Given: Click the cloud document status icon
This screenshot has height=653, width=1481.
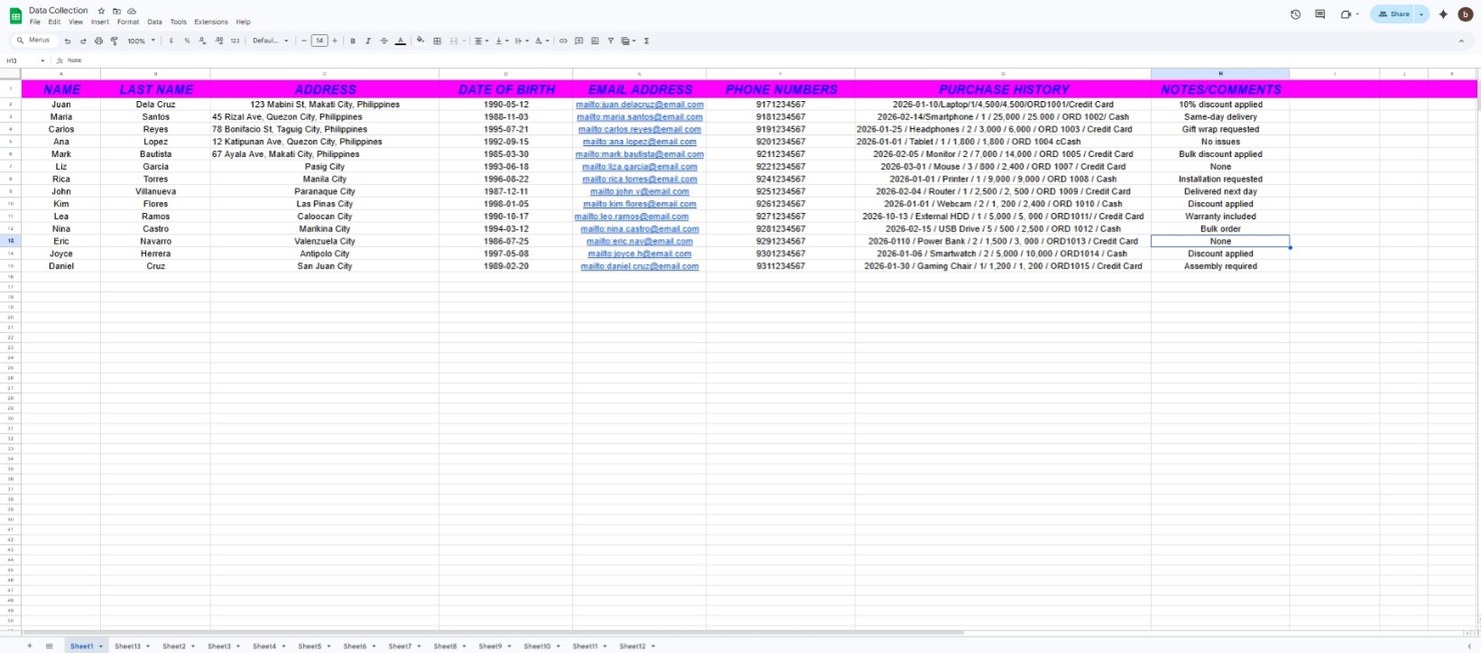Looking at the screenshot, I should click(132, 11).
